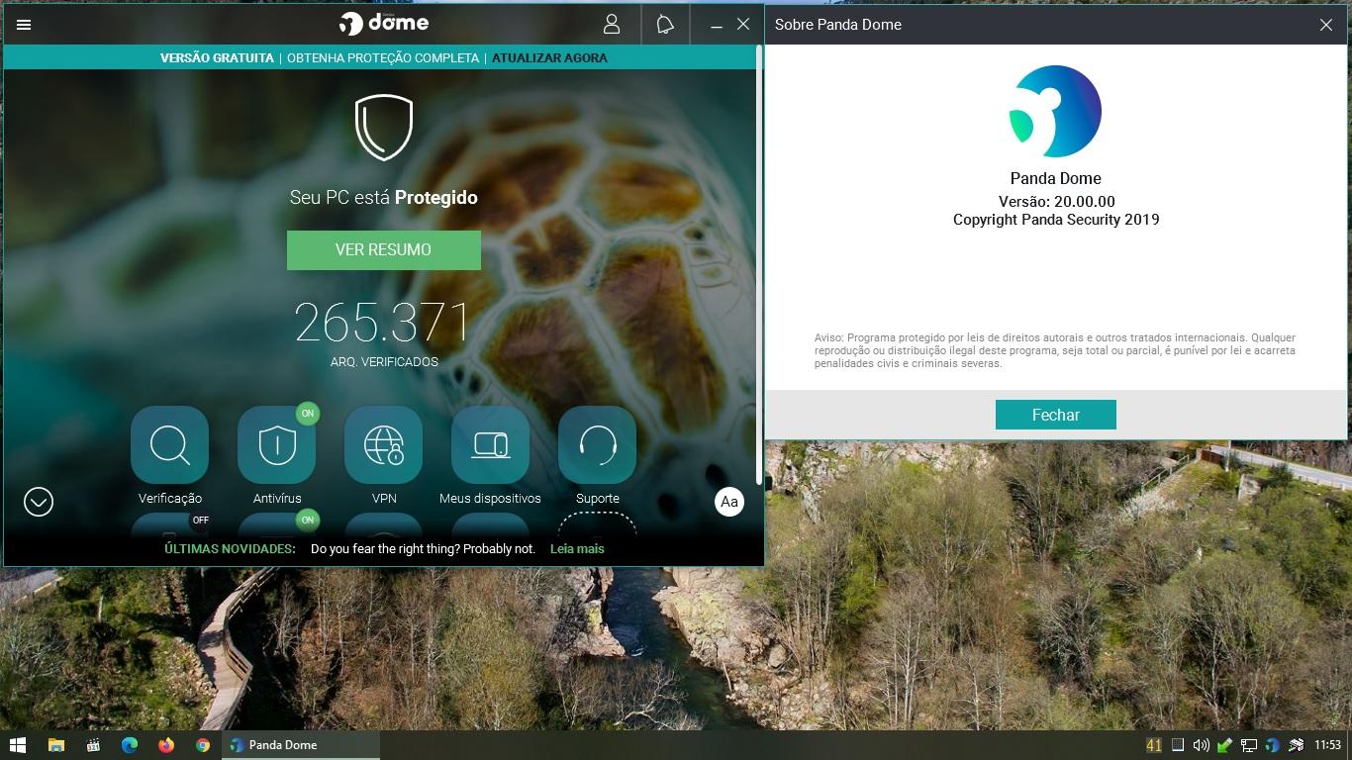This screenshot has width=1352, height=760.
Task: Click the ARQ. VERIFICADOS label
Action: click(384, 361)
